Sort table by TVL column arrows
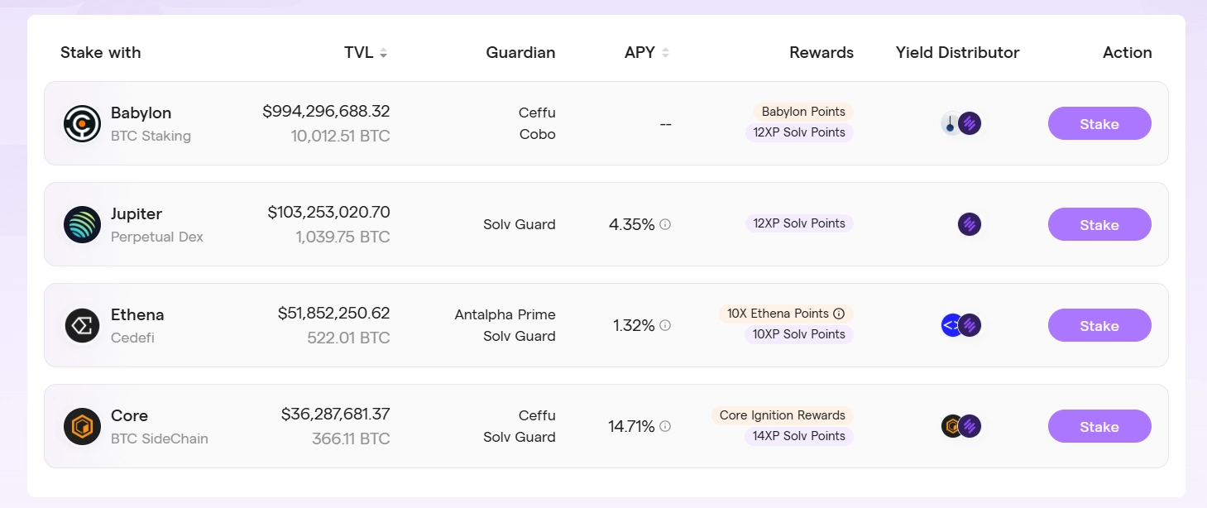Screen dimensions: 1207x508 (x=383, y=53)
